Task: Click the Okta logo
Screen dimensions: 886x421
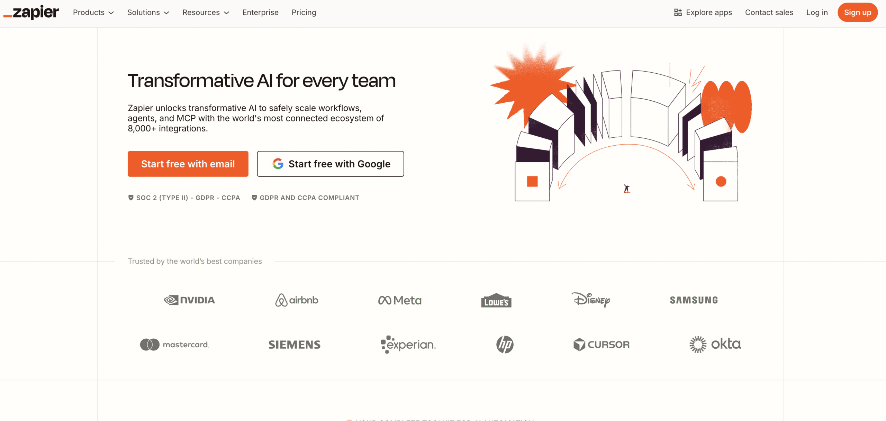Action: tap(715, 344)
